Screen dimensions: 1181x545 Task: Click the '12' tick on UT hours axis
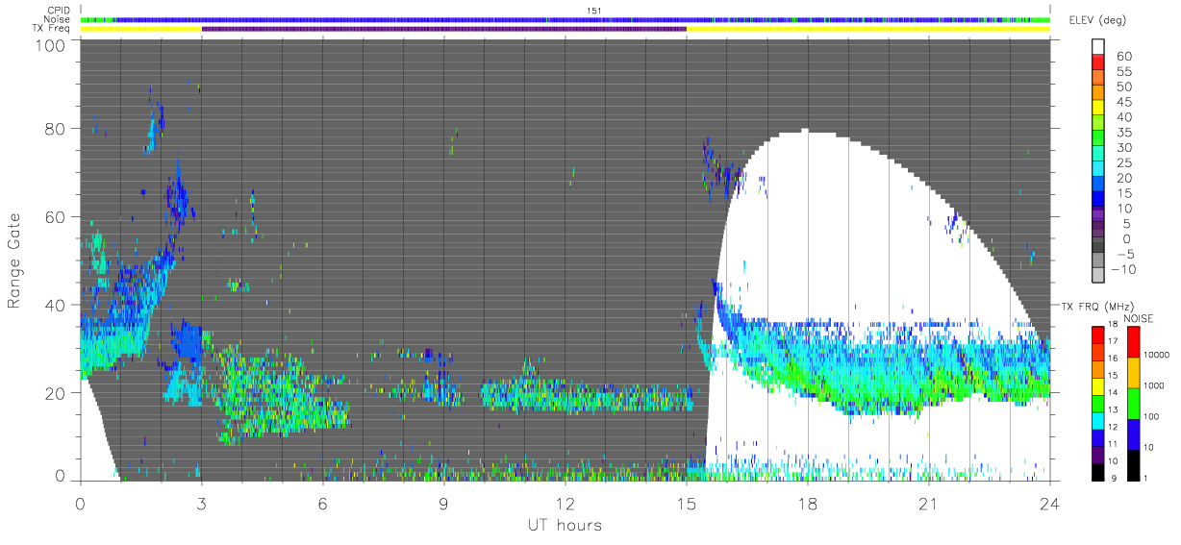565,504
